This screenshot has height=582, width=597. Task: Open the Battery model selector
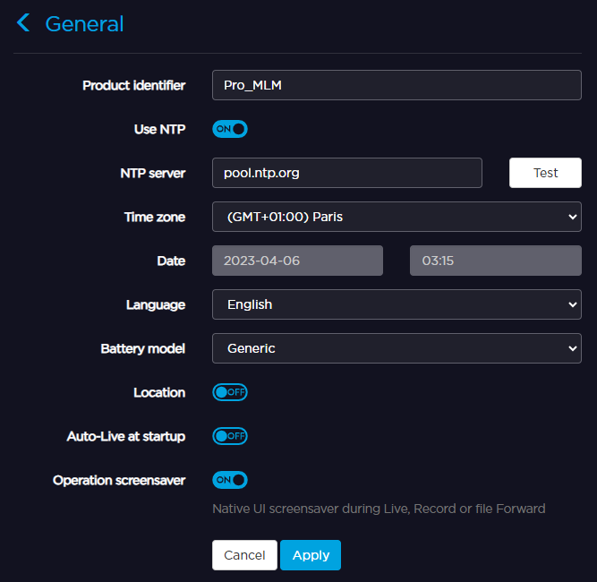(397, 348)
